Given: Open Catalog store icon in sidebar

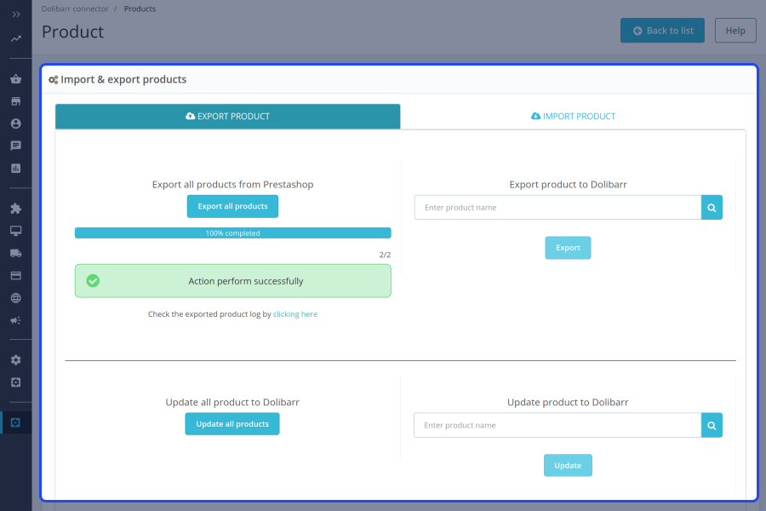Looking at the screenshot, I should [x=16, y=101].
